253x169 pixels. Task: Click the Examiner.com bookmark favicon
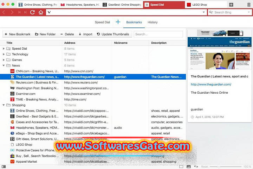(12, 94)
